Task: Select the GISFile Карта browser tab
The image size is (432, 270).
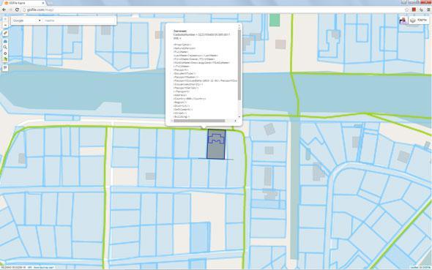Action: (x=24, y=3)
